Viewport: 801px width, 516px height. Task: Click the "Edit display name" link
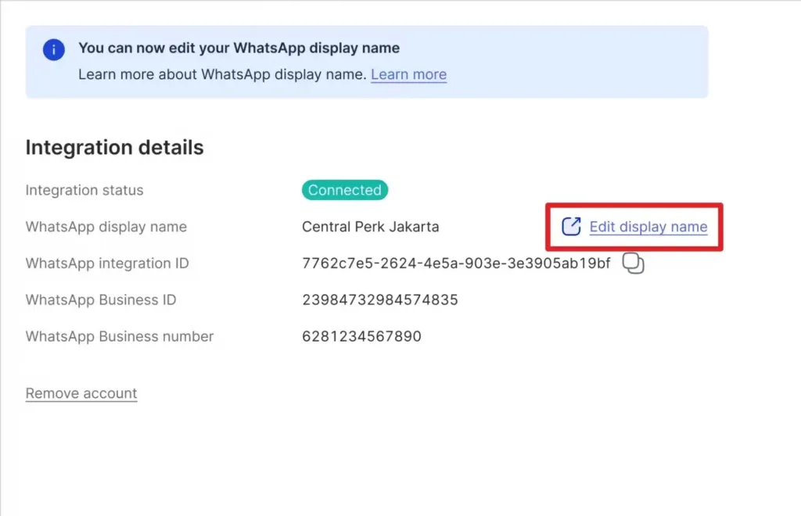coord(649,226)
